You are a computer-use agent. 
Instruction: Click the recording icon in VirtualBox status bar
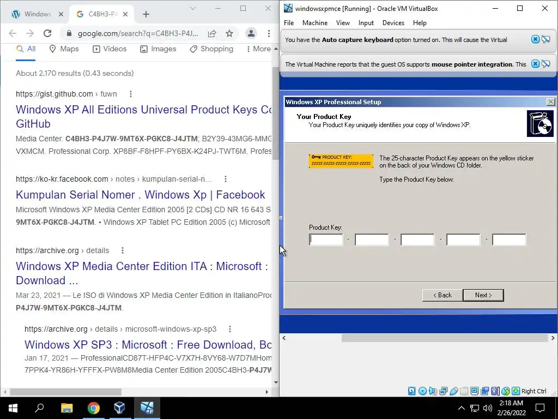pyautogui.click(x=484, y=391)
